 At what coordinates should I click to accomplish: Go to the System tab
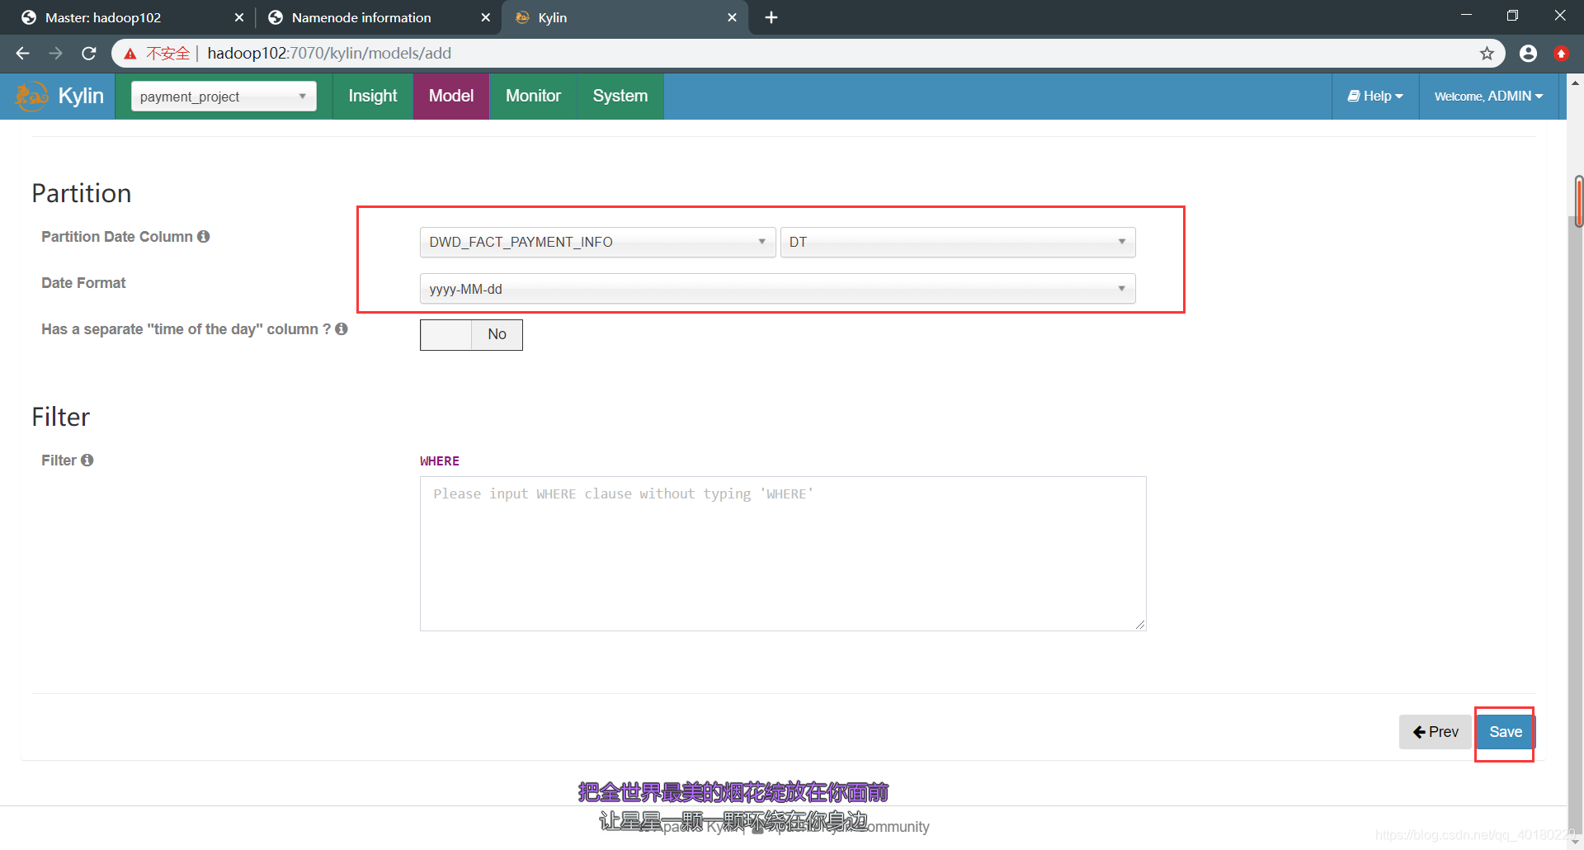620,97
